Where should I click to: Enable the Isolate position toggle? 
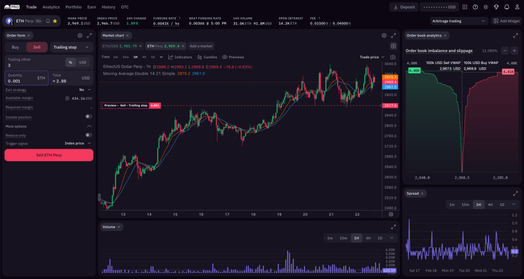point(89,117)
